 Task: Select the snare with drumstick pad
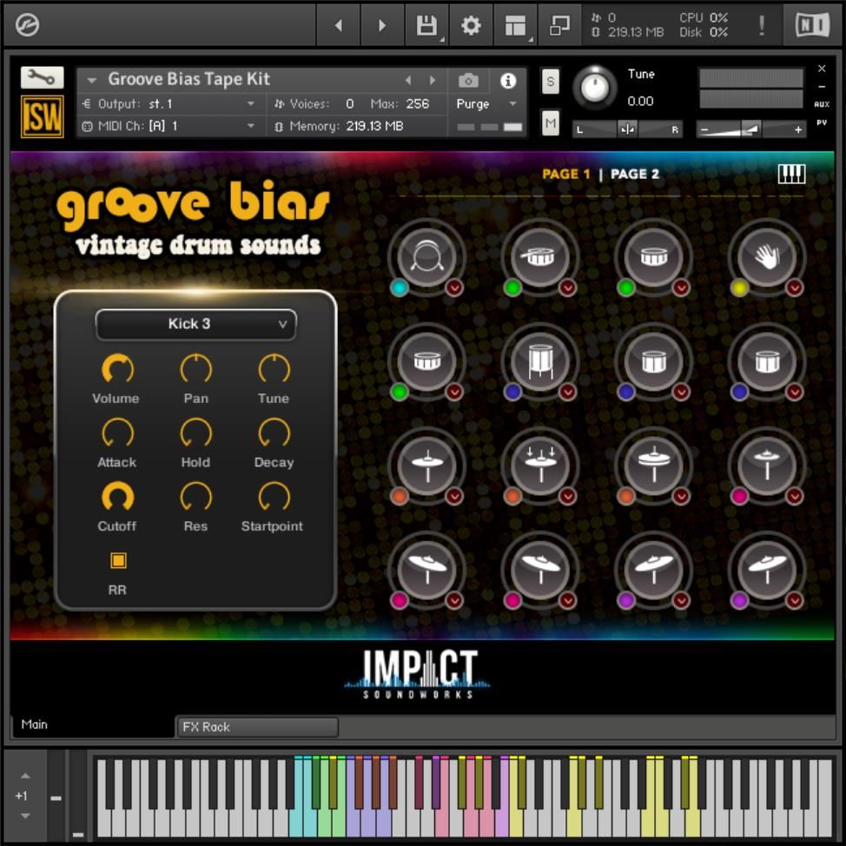pos(540,257)
